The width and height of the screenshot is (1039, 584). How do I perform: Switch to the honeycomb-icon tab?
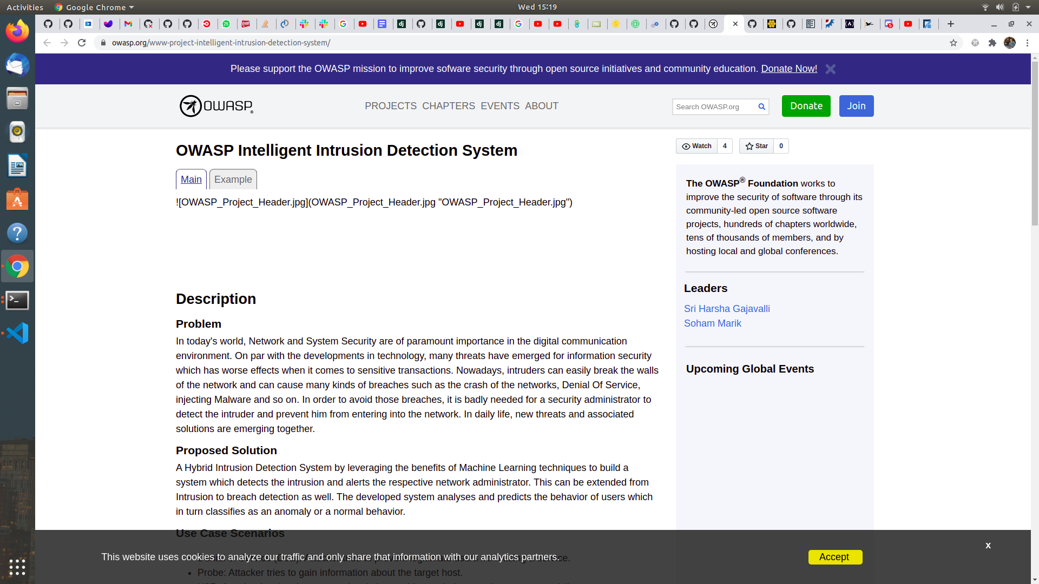[x=772, y=24]
